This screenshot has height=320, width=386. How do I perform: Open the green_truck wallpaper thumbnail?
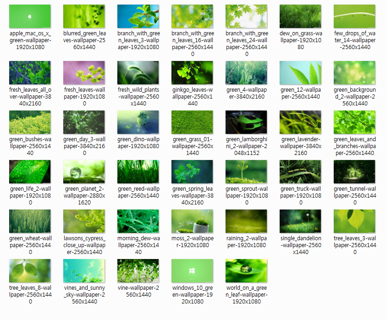coord(300,171)
